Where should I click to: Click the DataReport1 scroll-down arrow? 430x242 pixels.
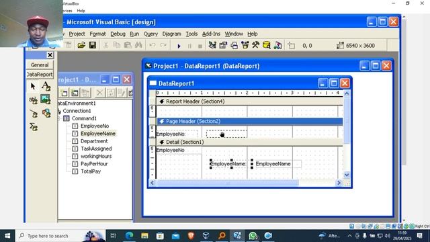pyautogui.click(x=347, y=175)
